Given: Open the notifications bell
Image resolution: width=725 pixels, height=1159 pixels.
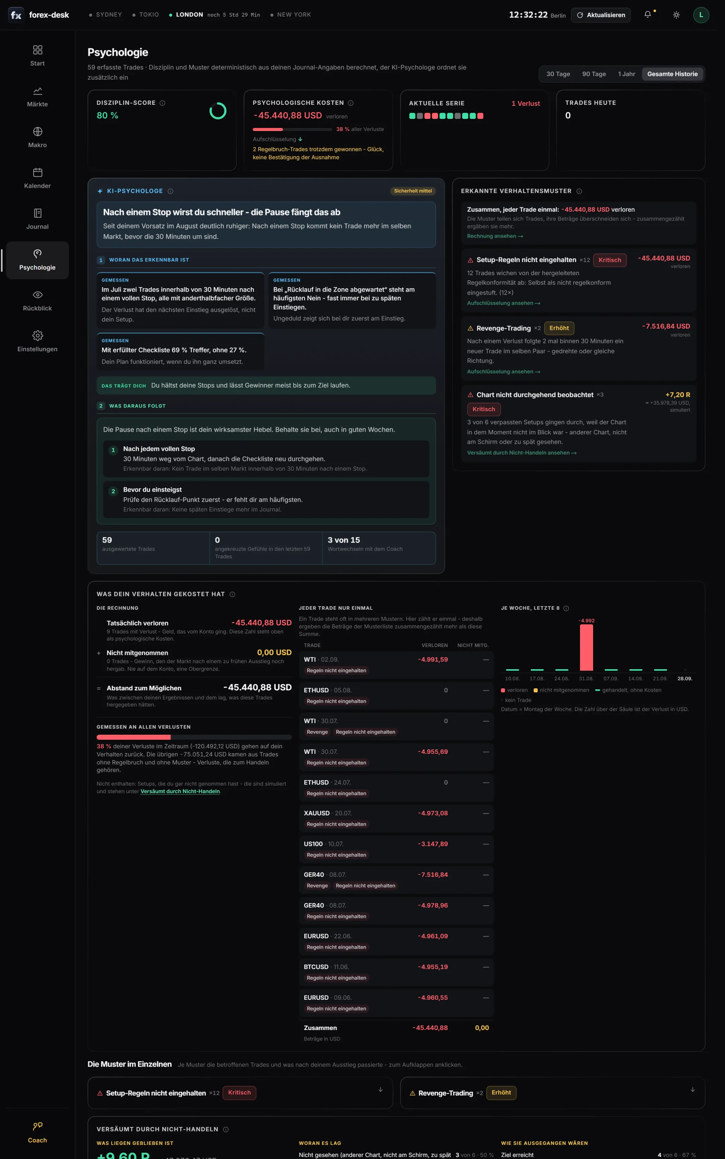Looking at the screenshot, I should click(x=648, y=15).
